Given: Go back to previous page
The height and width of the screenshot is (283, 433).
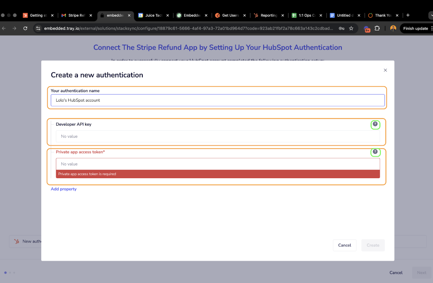Looking at the screenshot, I should point(4,28).
